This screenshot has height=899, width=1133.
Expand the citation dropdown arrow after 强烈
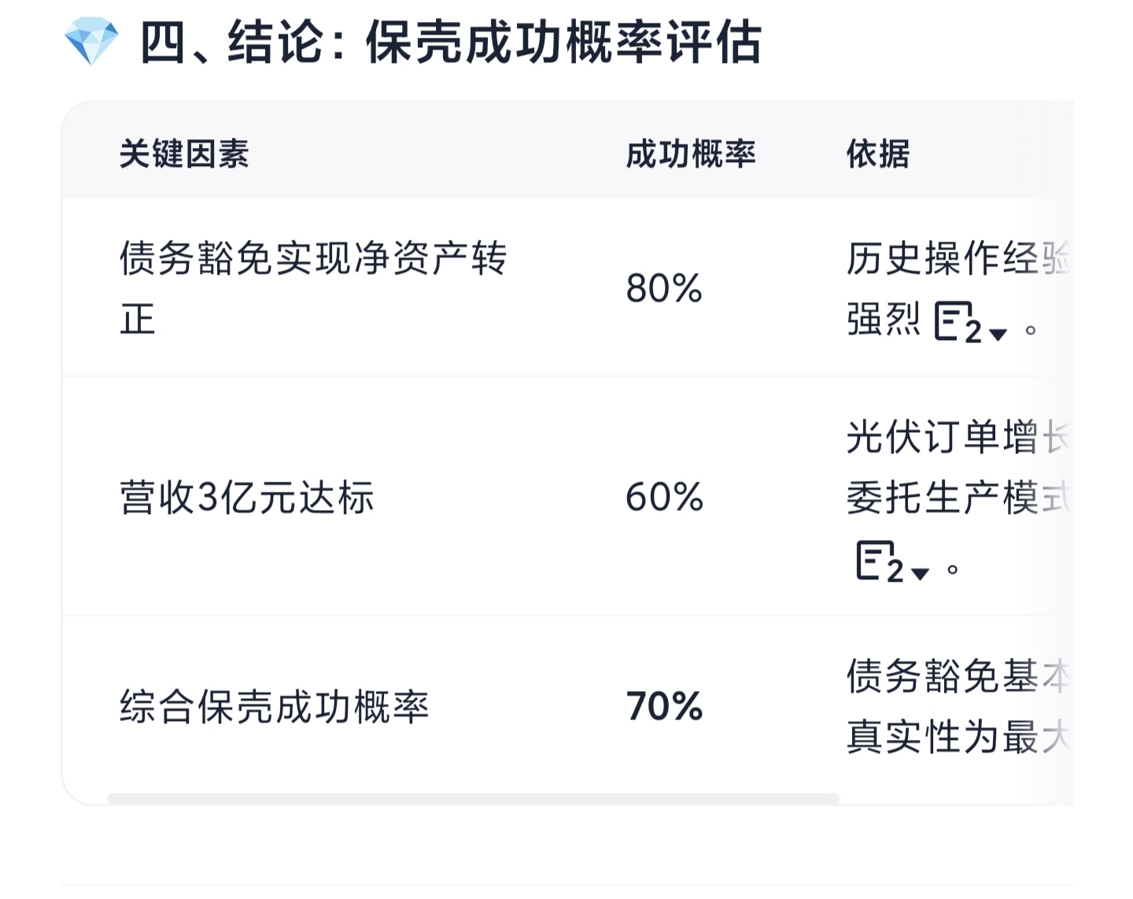[998, 334]
